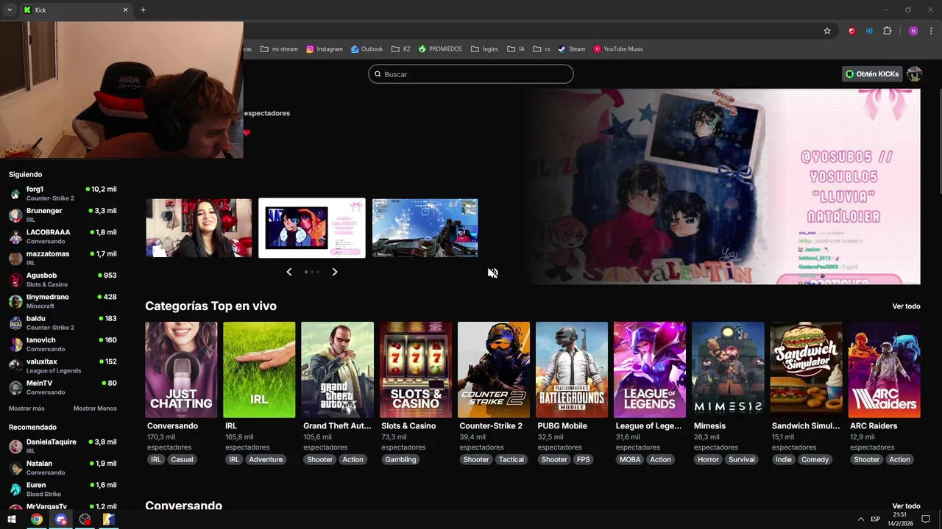Click the 'Obtén KICKs' button
942x529 pixels.
[872, 74]
